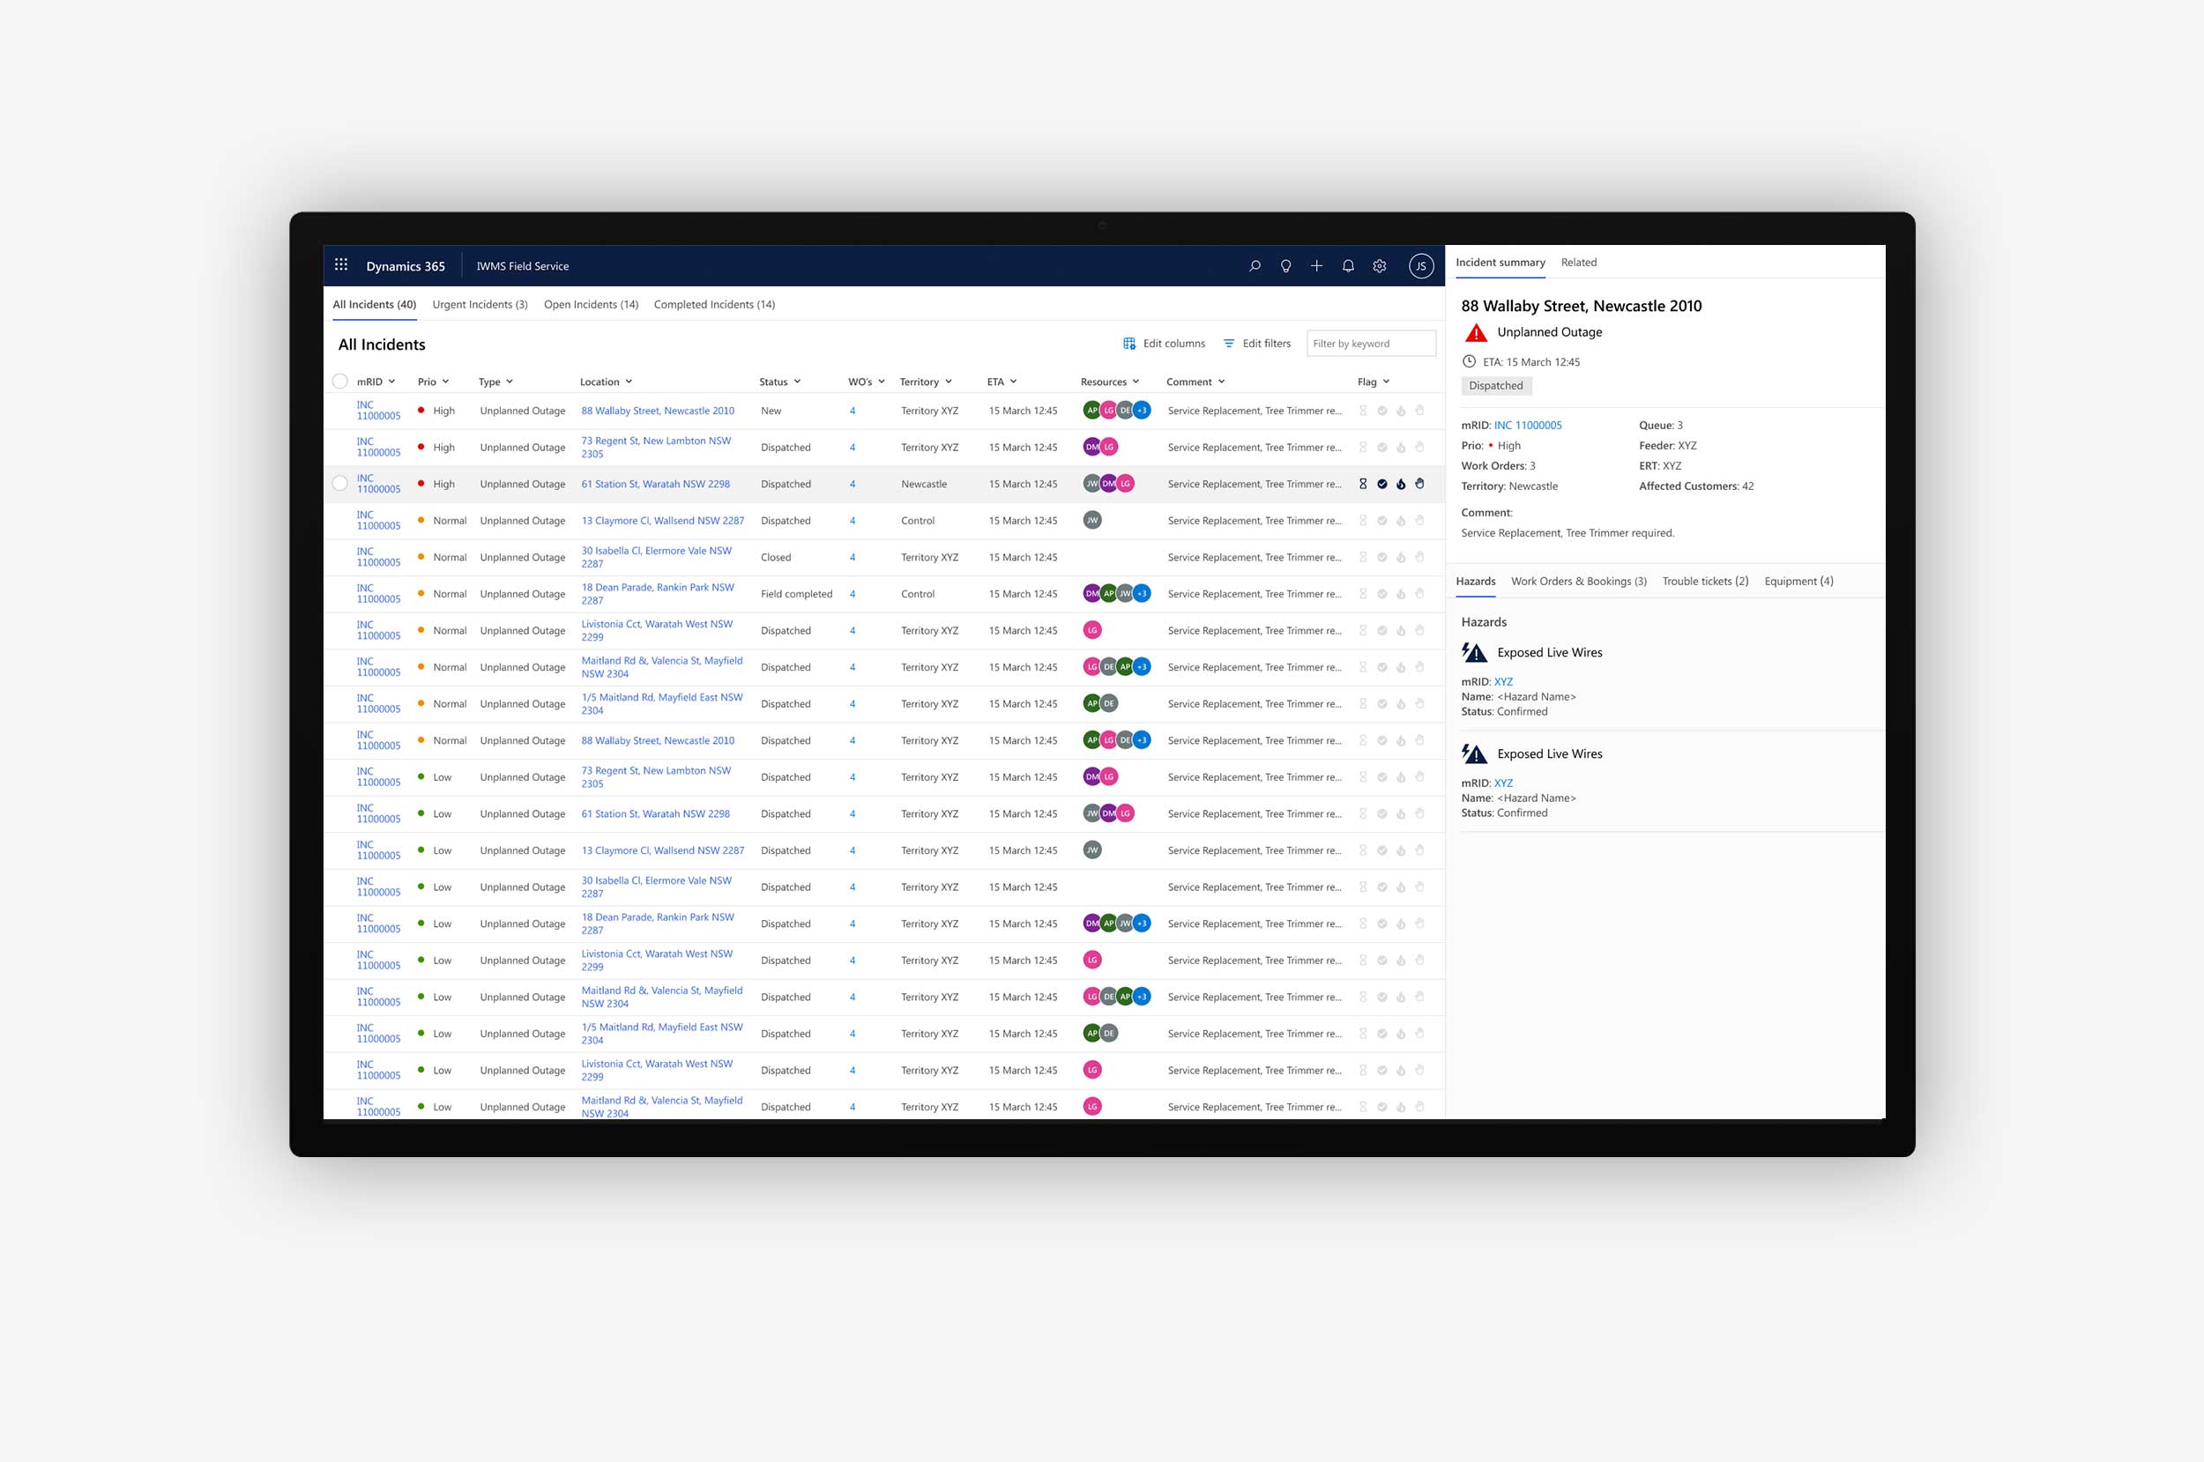Open Work Orders & Bookings (3) tab

coord(1578,581)
